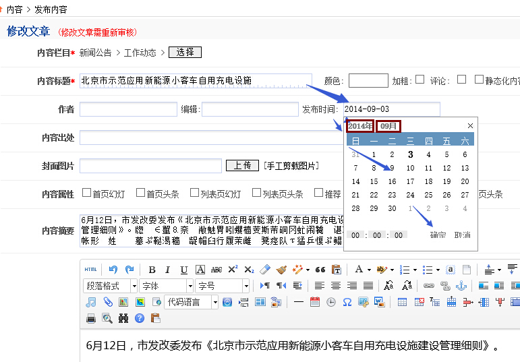Click the 上传 upload button

(x=243, y=165)
